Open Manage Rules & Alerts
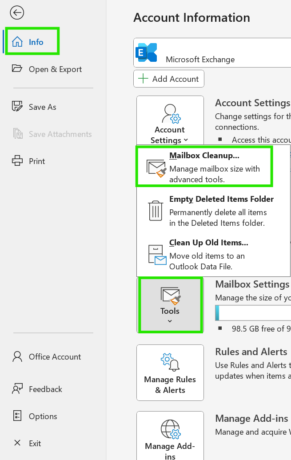291x460 pixels. tap(170, 372)
